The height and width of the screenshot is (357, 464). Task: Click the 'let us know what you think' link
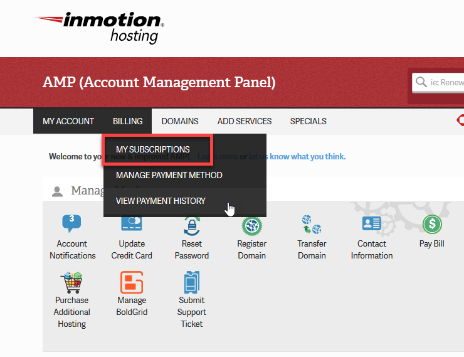click(297, 156)
